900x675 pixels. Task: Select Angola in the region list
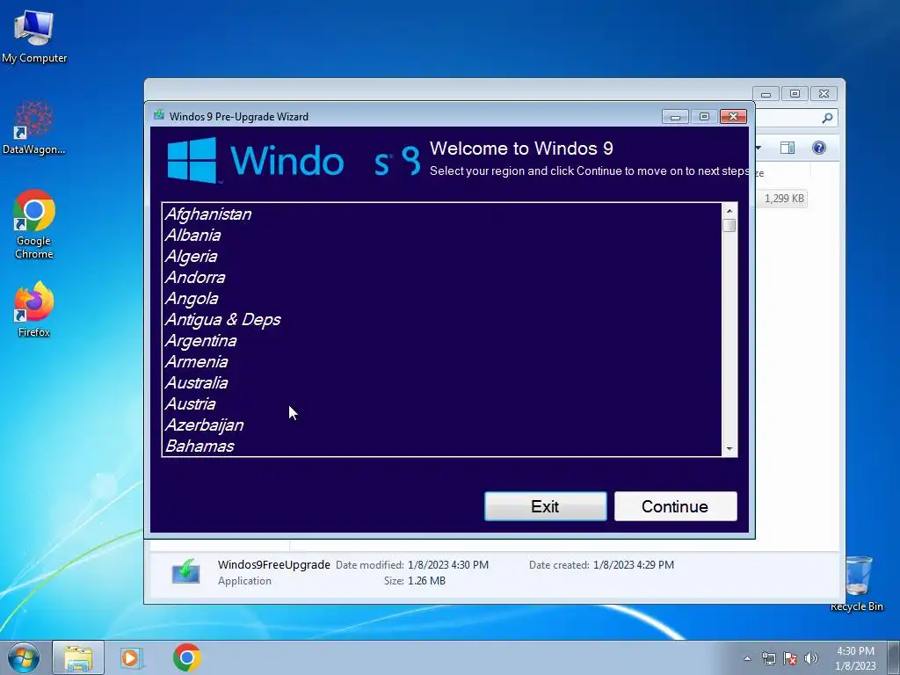coord(441,299)
